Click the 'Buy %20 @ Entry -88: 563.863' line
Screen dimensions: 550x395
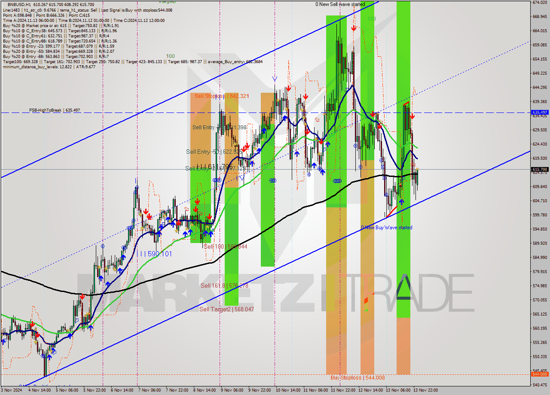[56, 56]
